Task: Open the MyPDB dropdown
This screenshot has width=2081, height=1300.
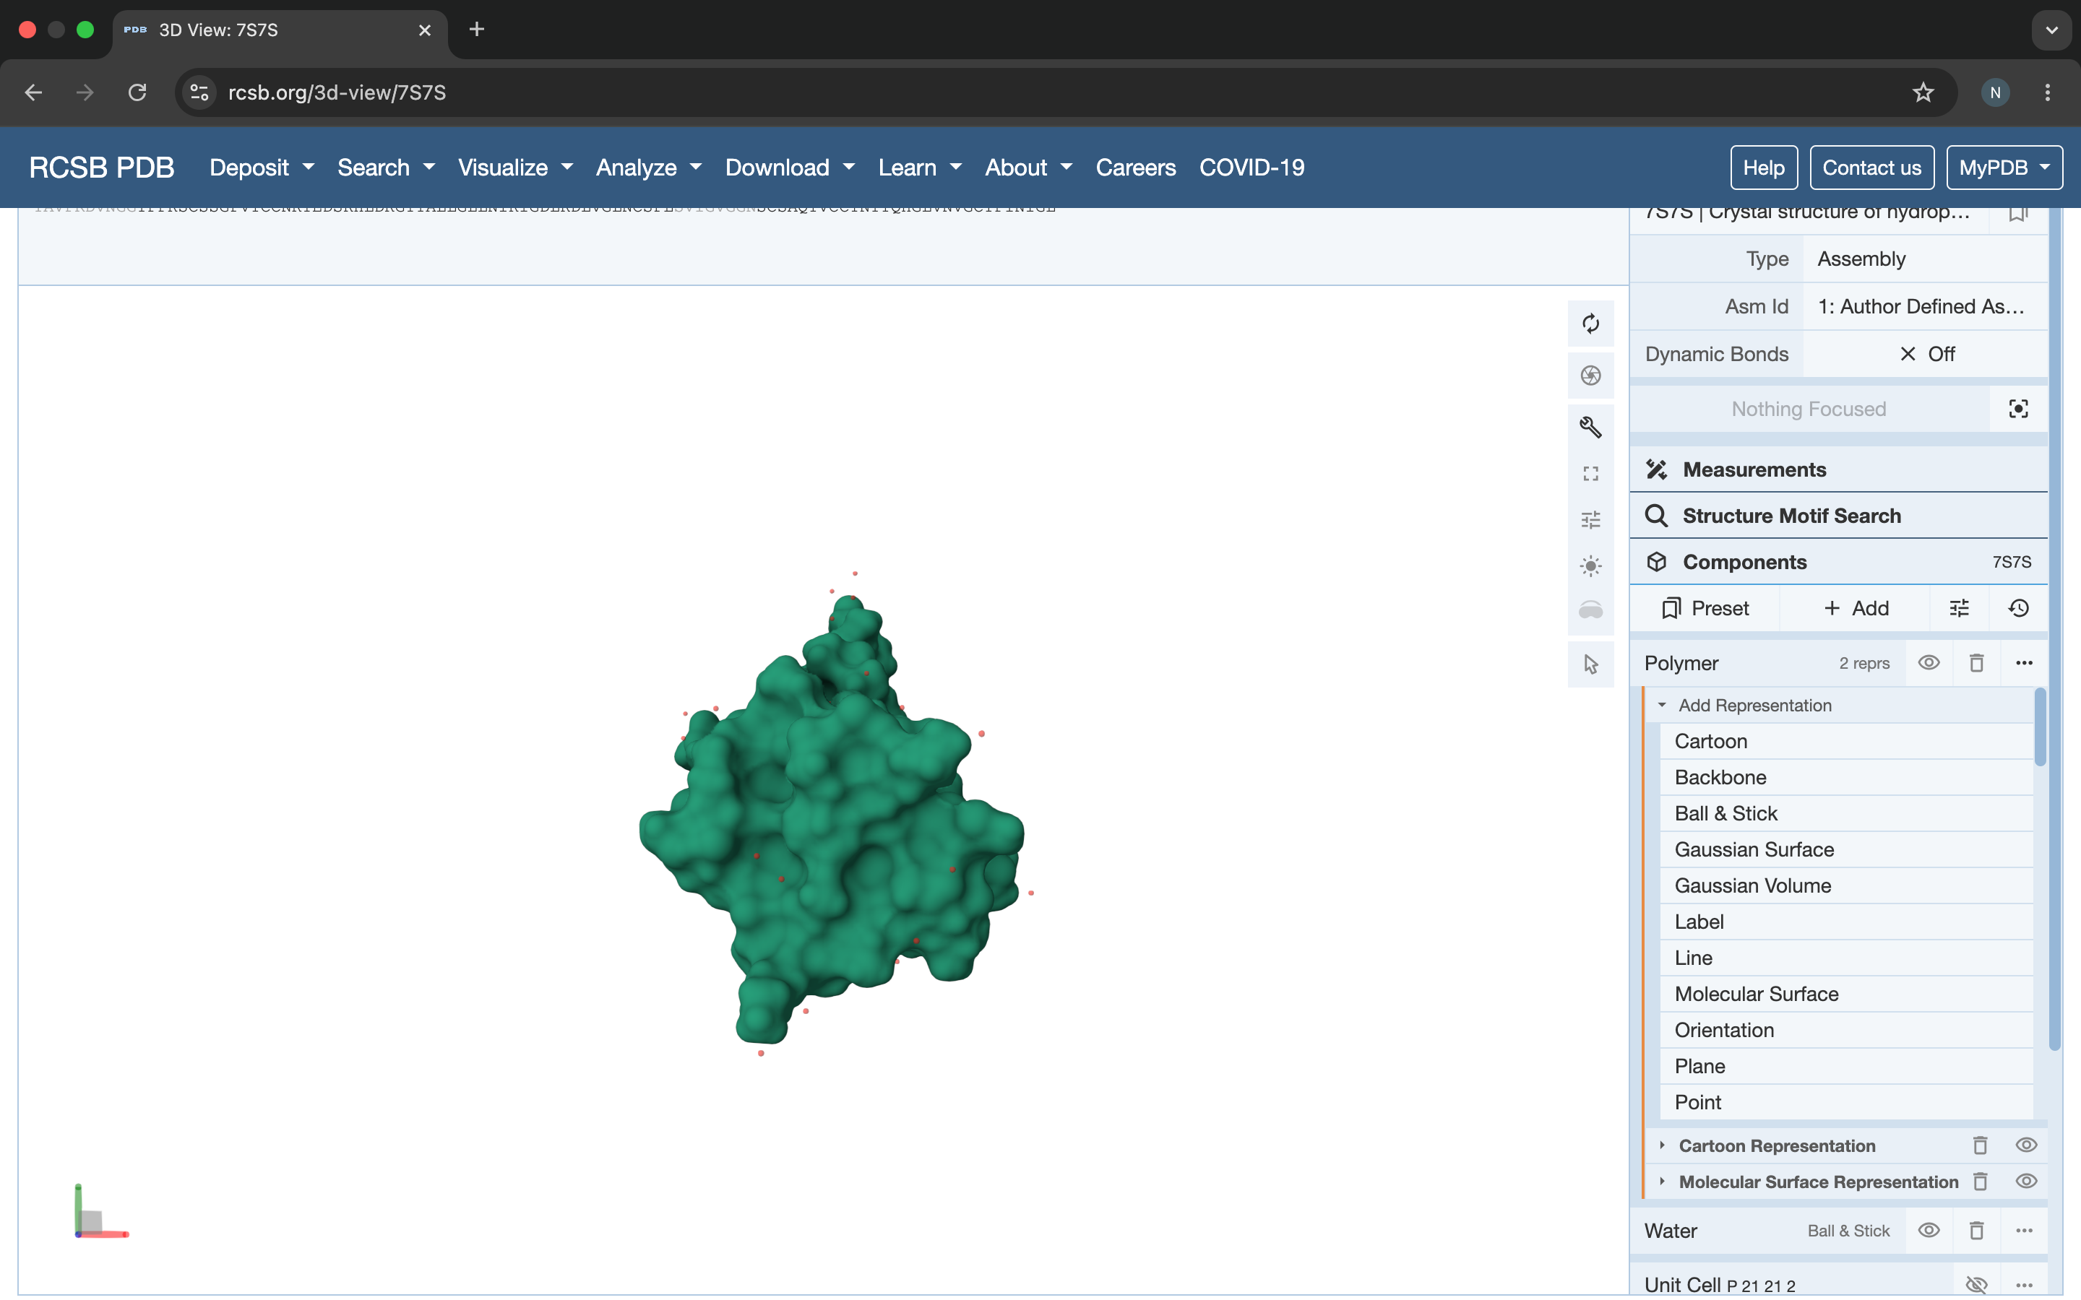Action: [x=2004, y=168]
